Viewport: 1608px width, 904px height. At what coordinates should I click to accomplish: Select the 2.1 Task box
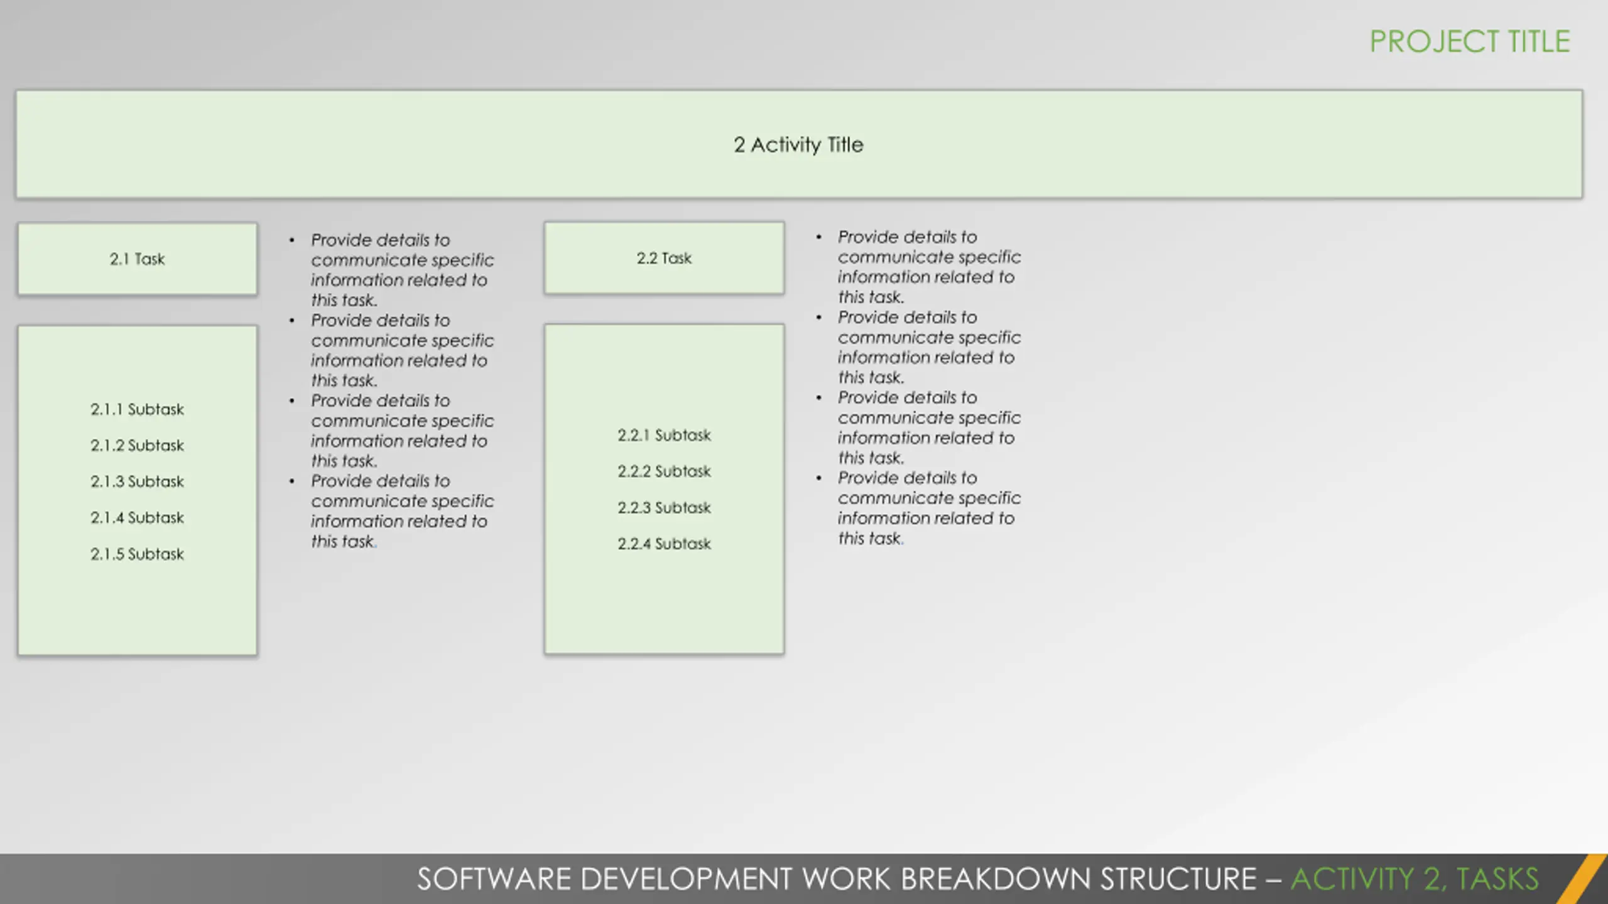tap(138, 259)
